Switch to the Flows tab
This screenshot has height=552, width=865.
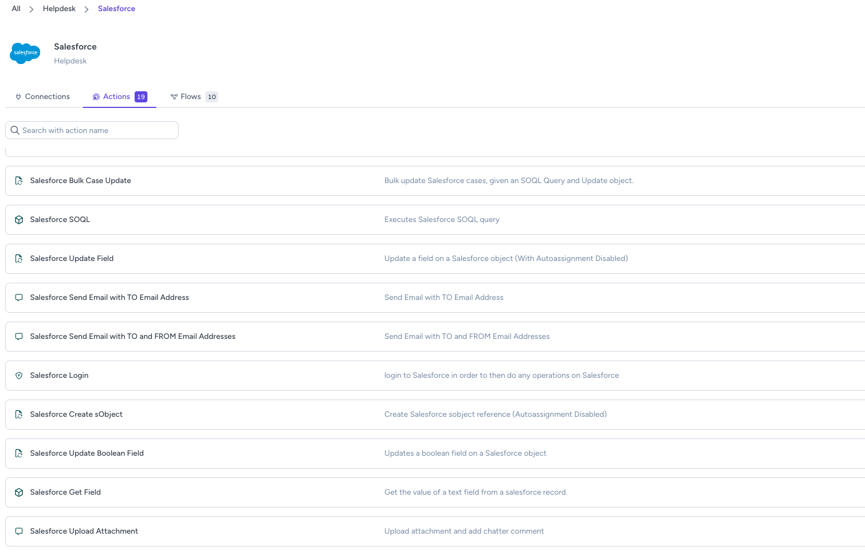coord(194,97)
